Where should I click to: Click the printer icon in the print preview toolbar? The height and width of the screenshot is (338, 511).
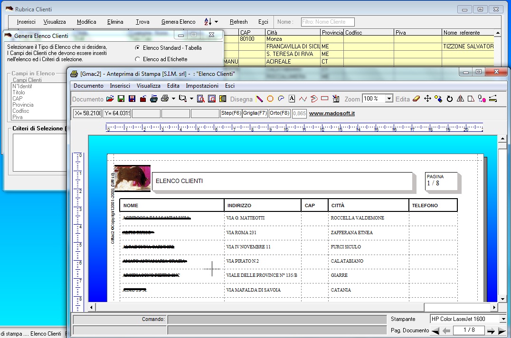coord(165,99)
